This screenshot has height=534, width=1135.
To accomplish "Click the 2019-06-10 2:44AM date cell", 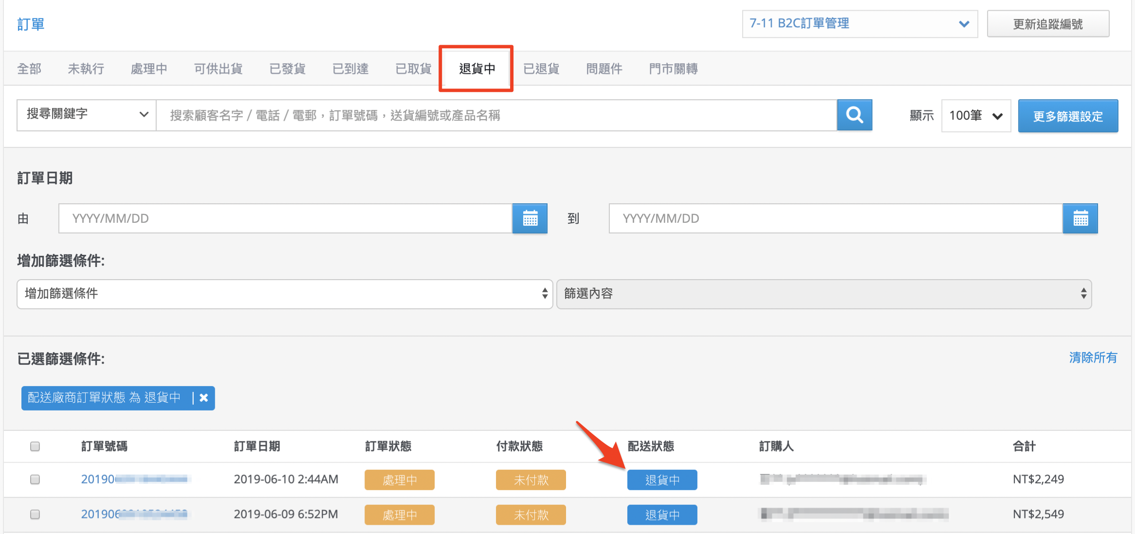I will pos(286,479).
